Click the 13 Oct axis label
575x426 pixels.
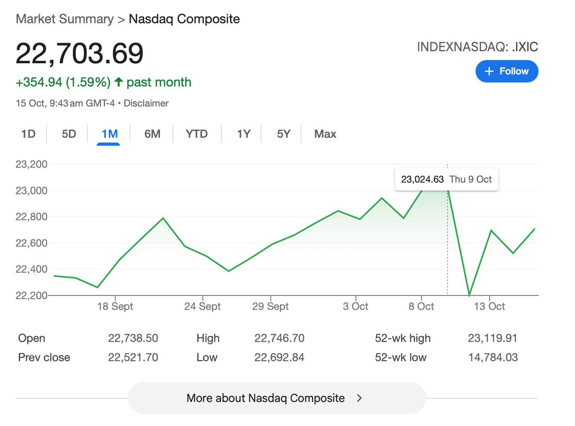pos(489,306)
